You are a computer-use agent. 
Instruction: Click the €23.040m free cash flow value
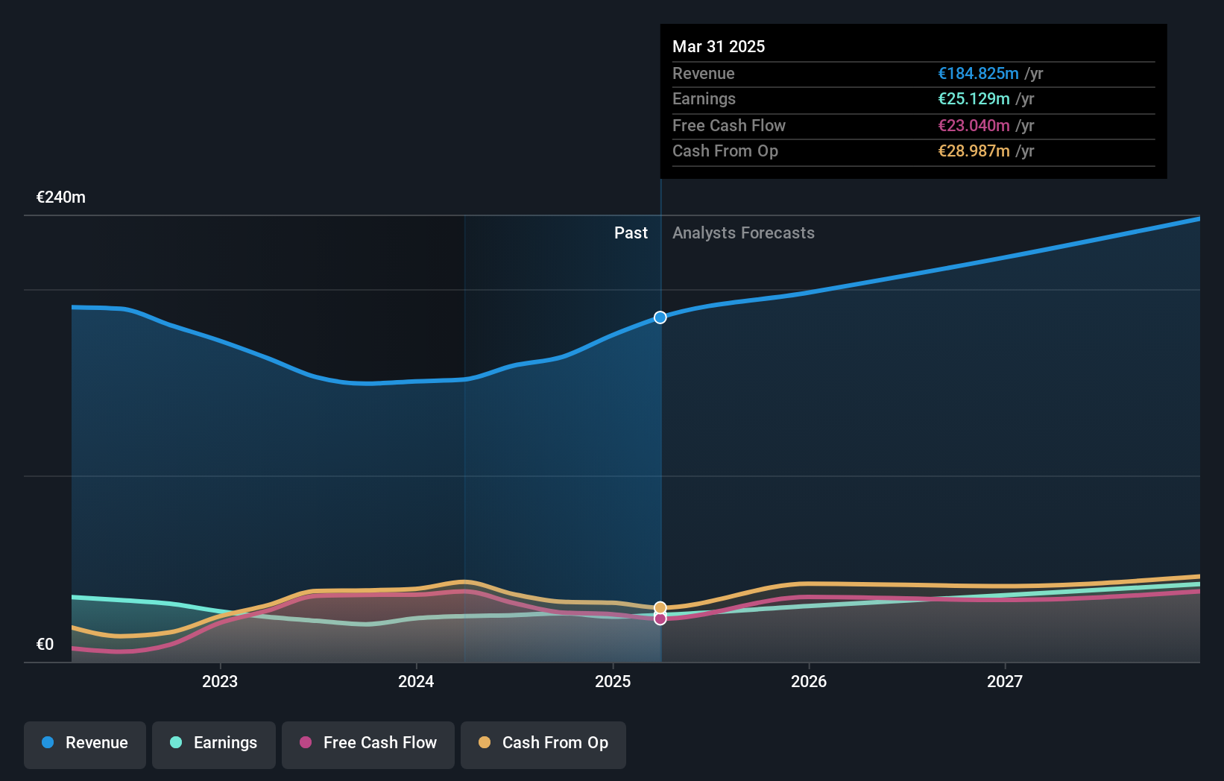[x=974, y=126]
